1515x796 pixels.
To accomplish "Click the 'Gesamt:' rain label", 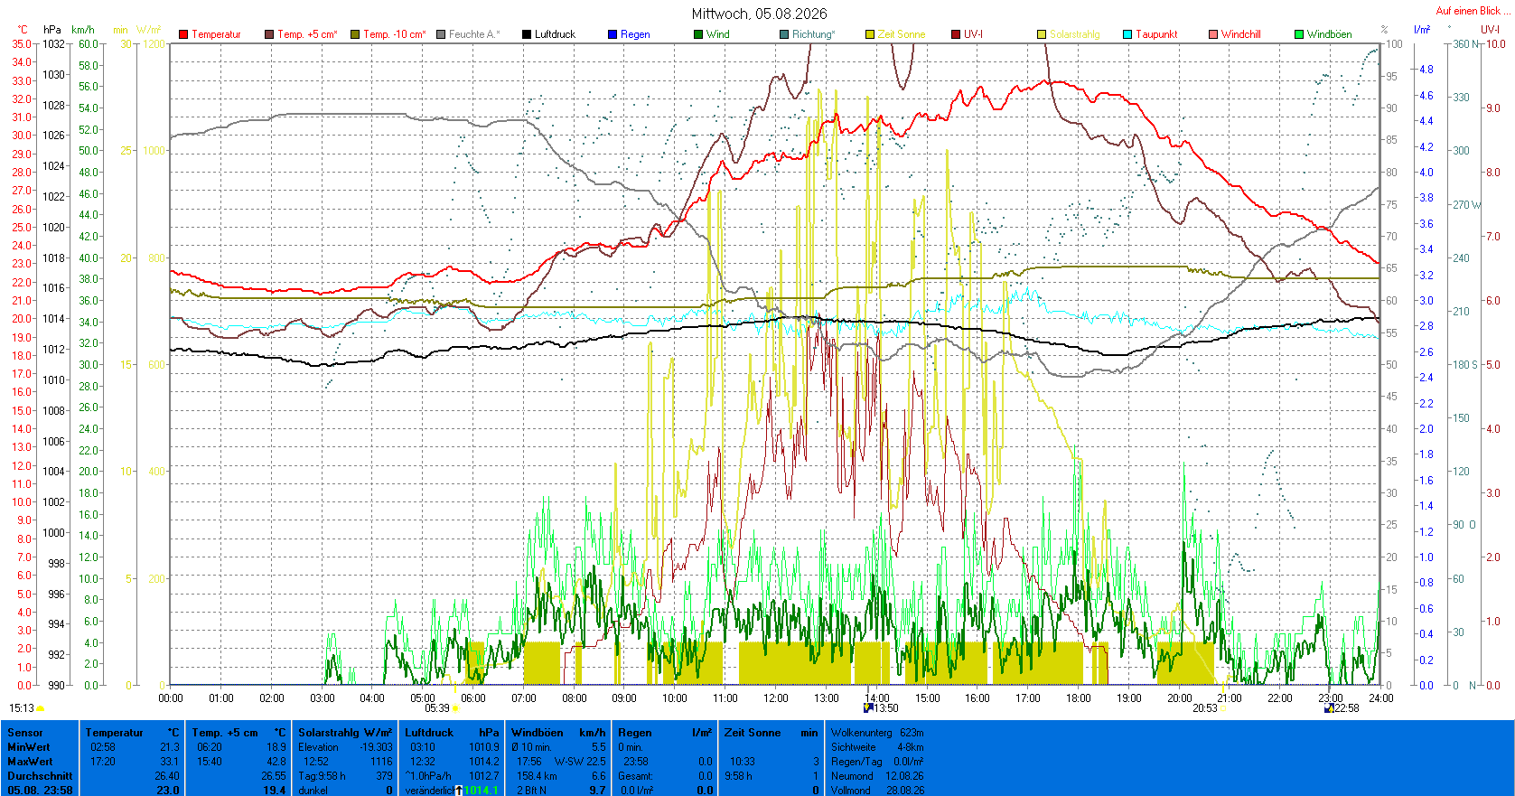I will 635,776.
